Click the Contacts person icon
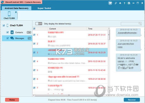The image size is (145, 103). 12,32
